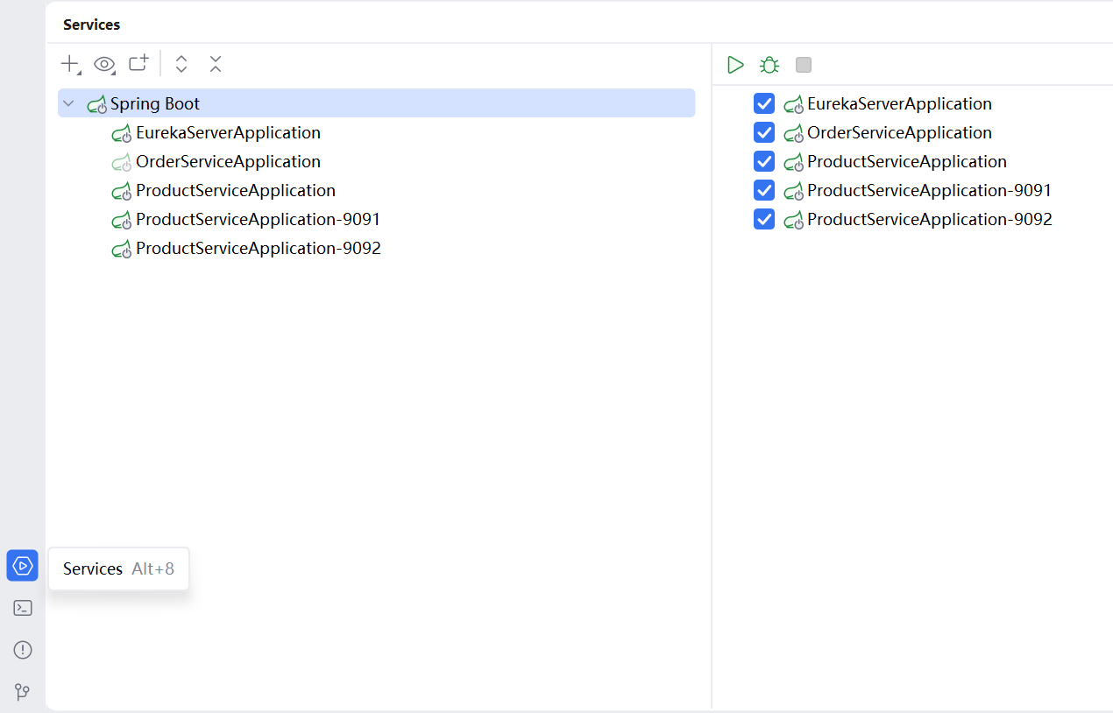
Task: Collapse all services in the tree
Action: (216, 64)
